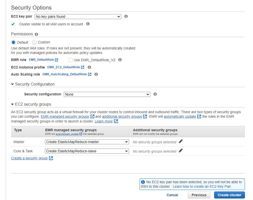Viewport: 253px width, 200px height.
Task: Click pencil icon to edit Master additional security groups
Action: (x=181, y=142)
